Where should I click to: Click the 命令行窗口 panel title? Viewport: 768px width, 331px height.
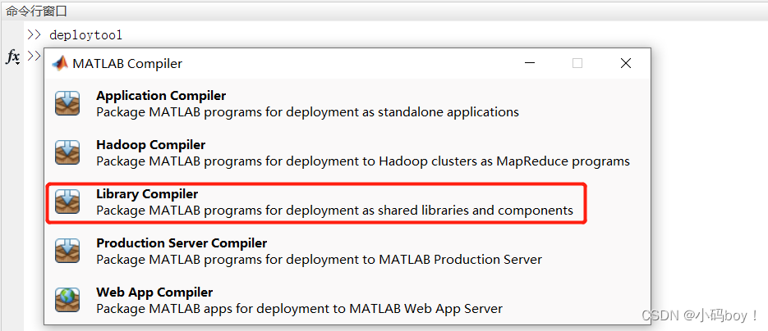pos(36,11)
